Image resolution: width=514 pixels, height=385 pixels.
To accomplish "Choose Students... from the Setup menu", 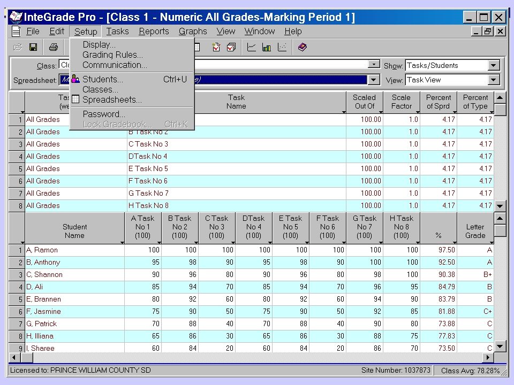I will 132,79.
